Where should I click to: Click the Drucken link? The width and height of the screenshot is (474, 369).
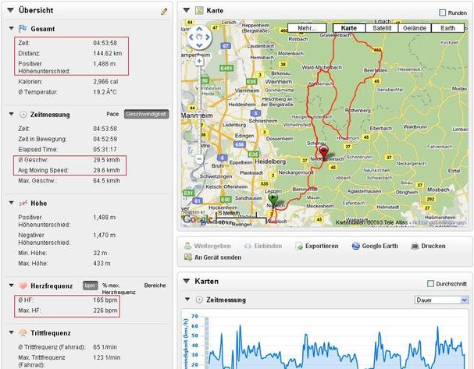pyautogui.click(x=433, y=246)
